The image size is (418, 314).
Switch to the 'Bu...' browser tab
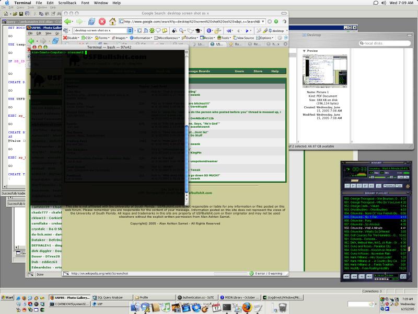pos(236,44)
